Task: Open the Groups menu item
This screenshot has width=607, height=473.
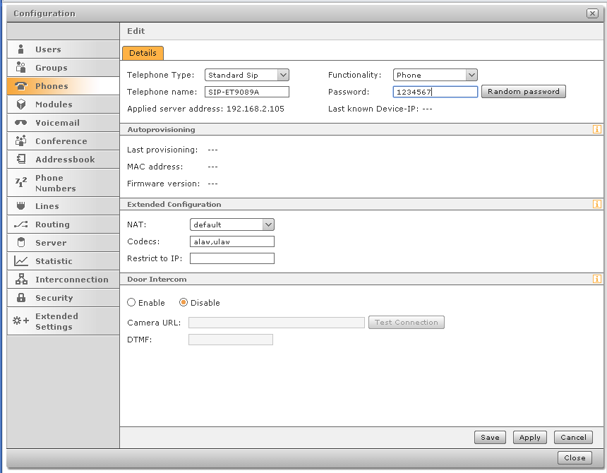Action: pos(63,67)
